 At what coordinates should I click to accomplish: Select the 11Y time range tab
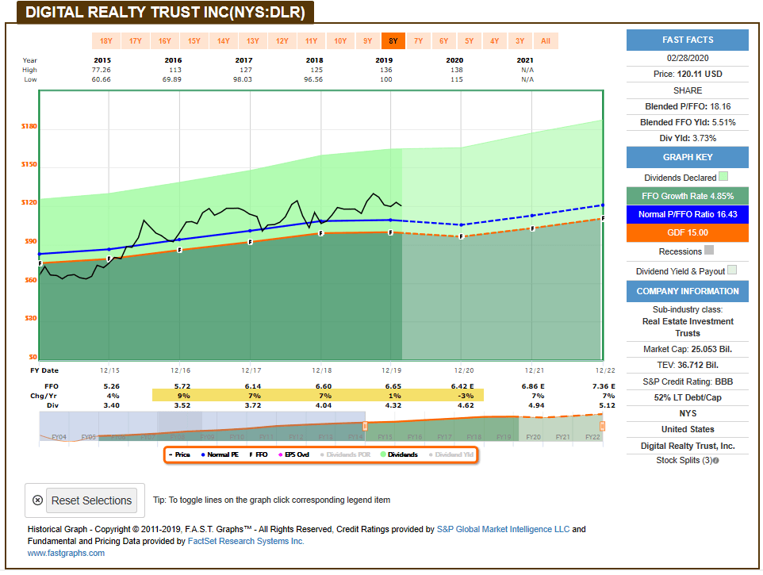[x=311, y=41]
